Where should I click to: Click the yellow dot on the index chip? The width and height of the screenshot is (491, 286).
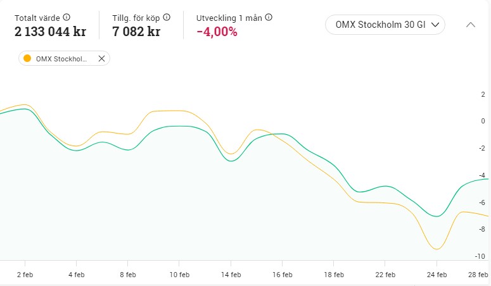(27, 59)
